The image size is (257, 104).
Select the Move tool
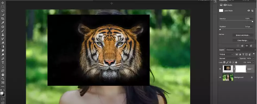[x=3, y=3]
